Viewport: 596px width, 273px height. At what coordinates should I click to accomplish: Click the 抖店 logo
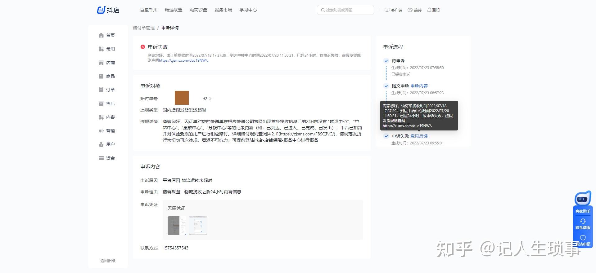click(x=108, y=10)
